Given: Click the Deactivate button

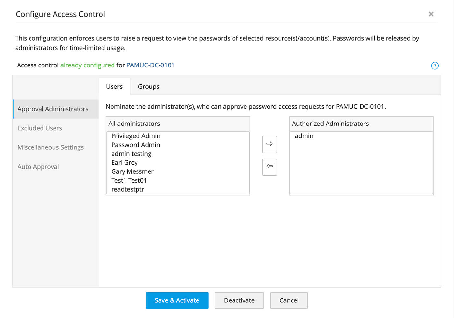Looking at the screenshot, I should [239, 300].
